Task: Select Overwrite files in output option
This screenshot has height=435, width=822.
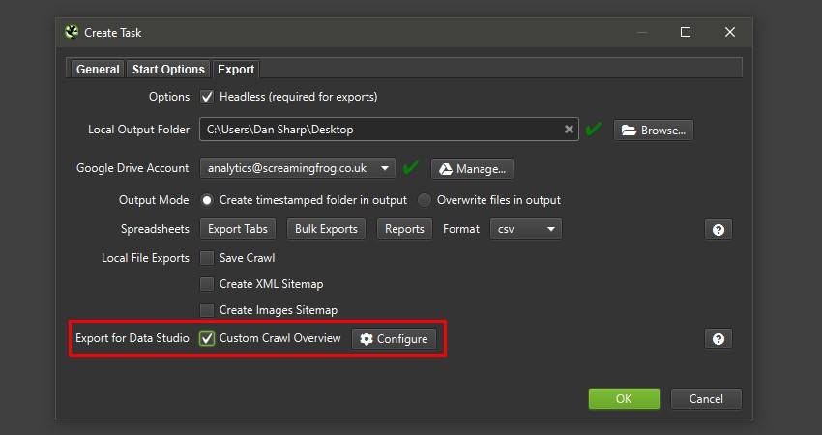Action: (x=425, y=200)
